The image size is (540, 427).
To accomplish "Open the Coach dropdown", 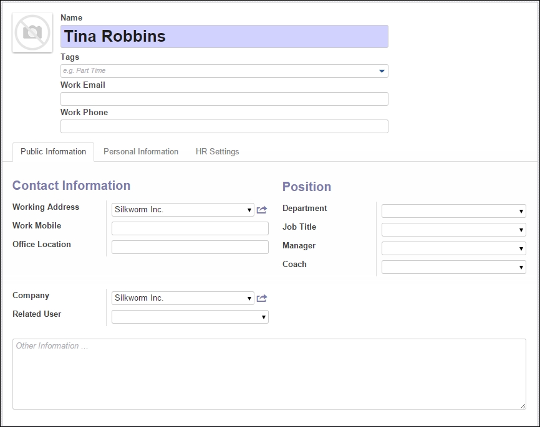I will point(453,267).
